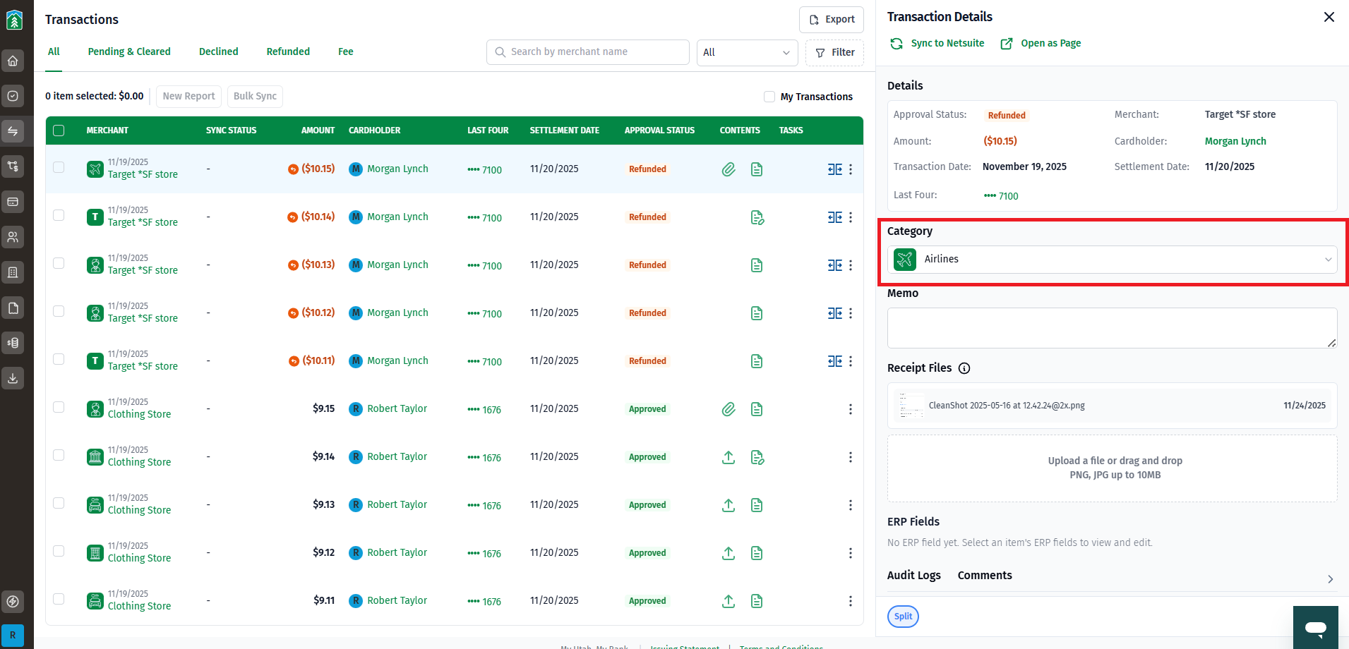Click the document icon for $10.11 refund row
This screenshot has height=649, width=1349.
(757, 361)
